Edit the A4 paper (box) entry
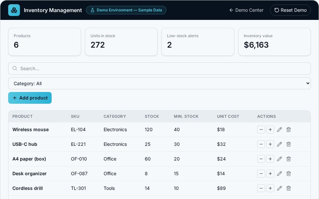Viewport: 319px width, 199px height. tap(279, 159)
